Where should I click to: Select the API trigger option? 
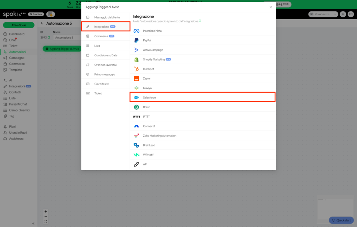[145, 164]
